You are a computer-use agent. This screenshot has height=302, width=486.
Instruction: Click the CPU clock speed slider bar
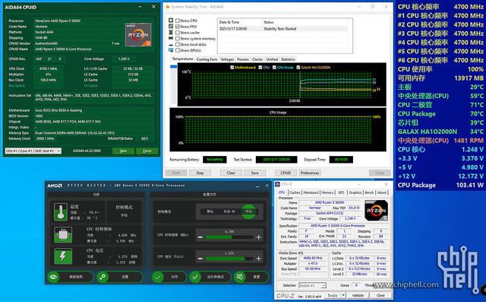(x=229, y=237)
